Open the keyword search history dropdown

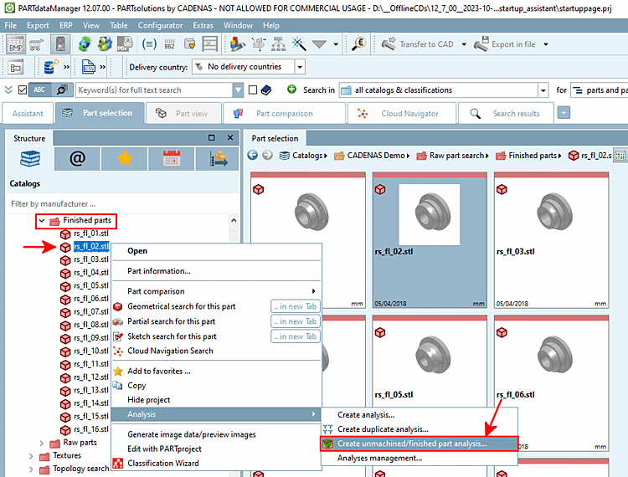238,90
